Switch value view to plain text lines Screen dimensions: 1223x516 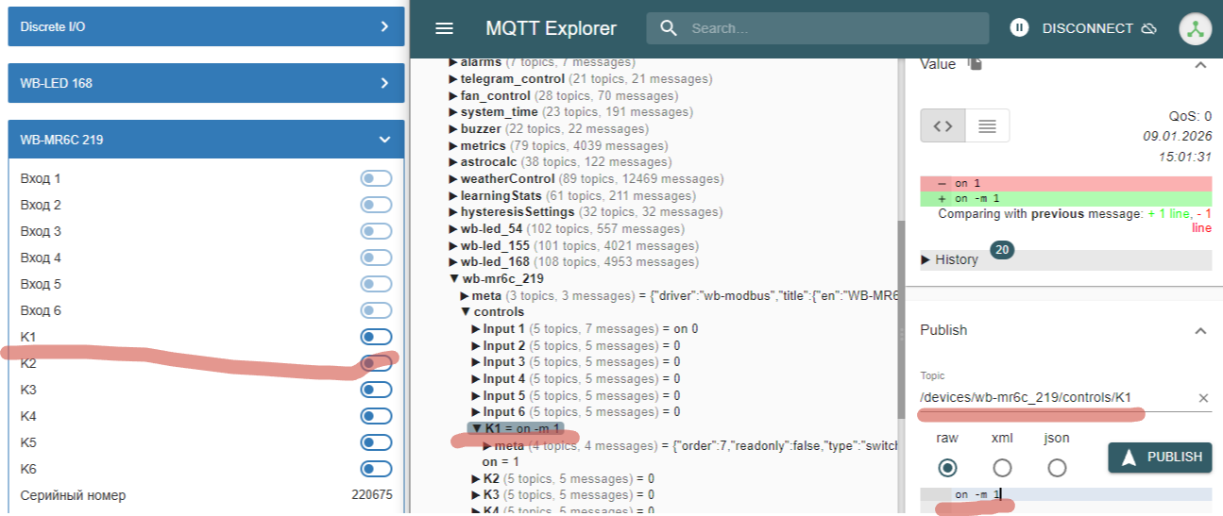coord(987,125)
